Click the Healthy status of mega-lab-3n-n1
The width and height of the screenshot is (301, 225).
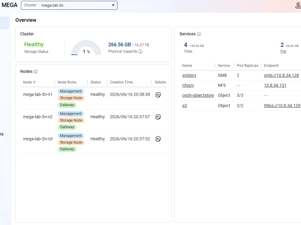tap(97, 94)
